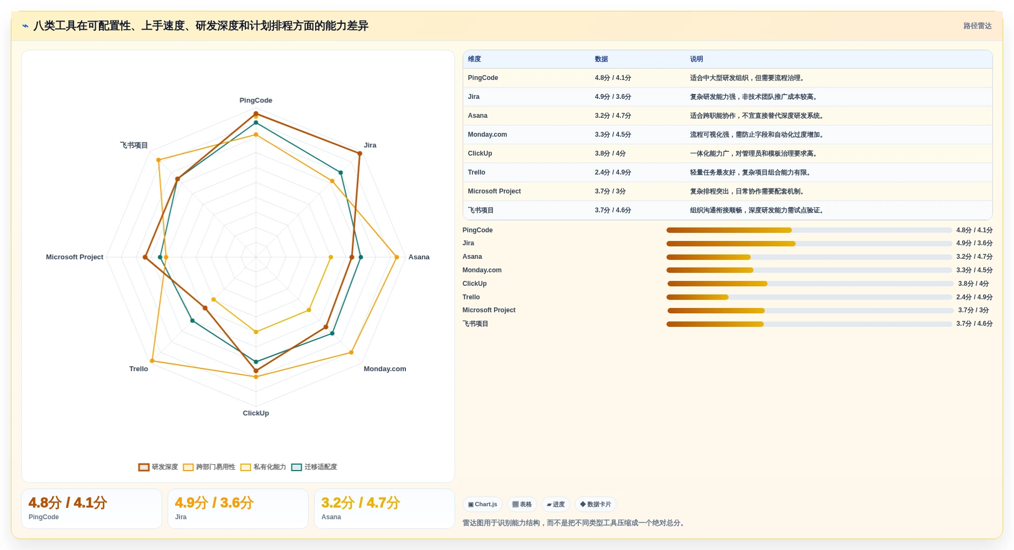Toggle the 私有化能力 legend swatch
The height and width of the screenshot is (550, 1014).
click(x=245, y=467)
